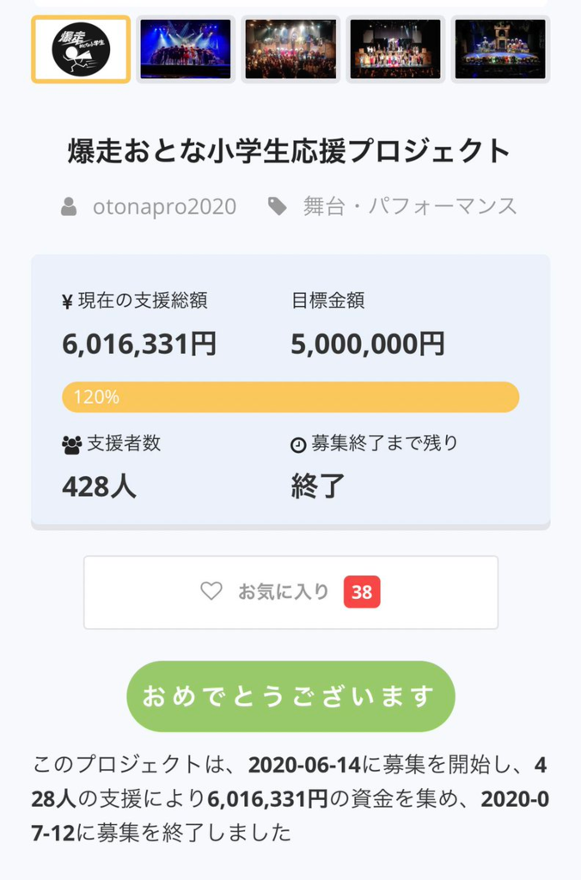
Task: Click the clock icon by 募集終了まで残り
Action: pyautogui.click(x=298, y=445)
